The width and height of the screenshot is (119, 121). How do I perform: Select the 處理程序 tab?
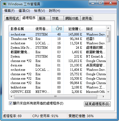(29, 18)
